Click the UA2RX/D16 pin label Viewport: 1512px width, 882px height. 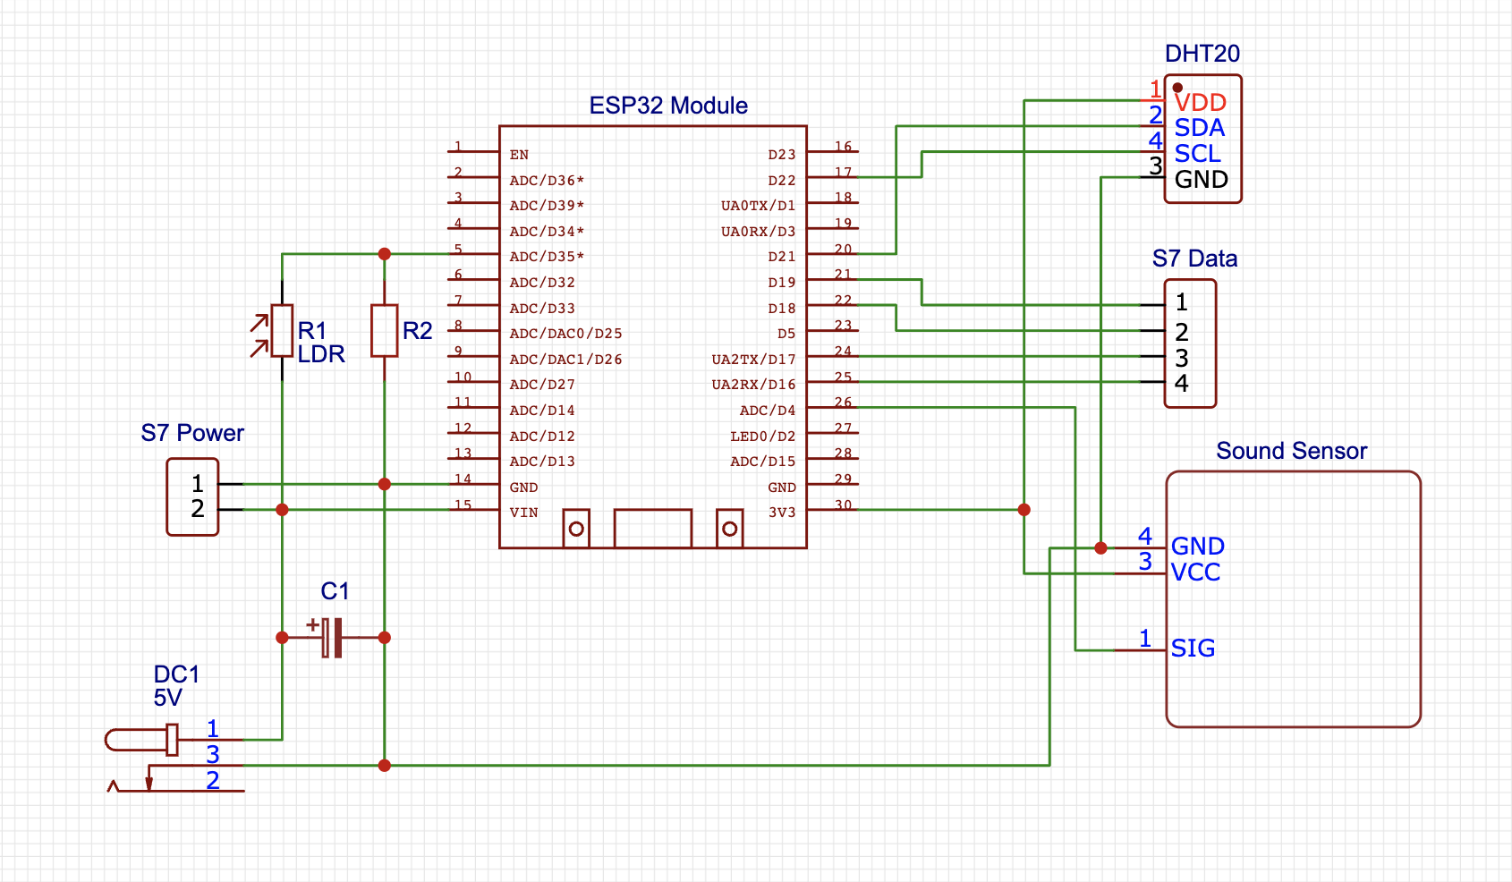click(x=754, y=385)
